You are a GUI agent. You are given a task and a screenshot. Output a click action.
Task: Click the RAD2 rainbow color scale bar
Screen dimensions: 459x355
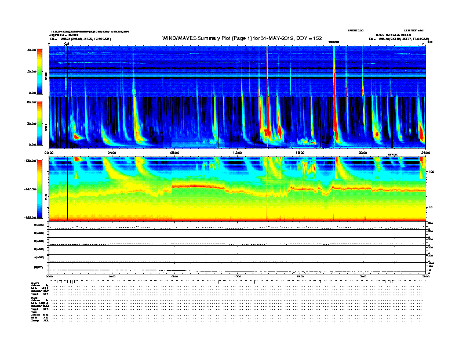[39, 71]
